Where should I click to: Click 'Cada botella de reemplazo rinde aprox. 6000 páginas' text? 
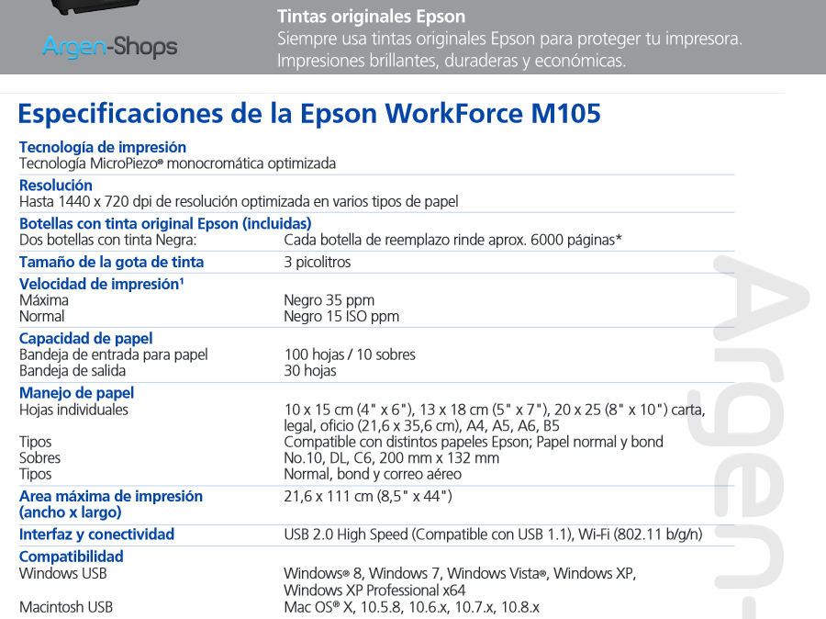tap(453, 240)
